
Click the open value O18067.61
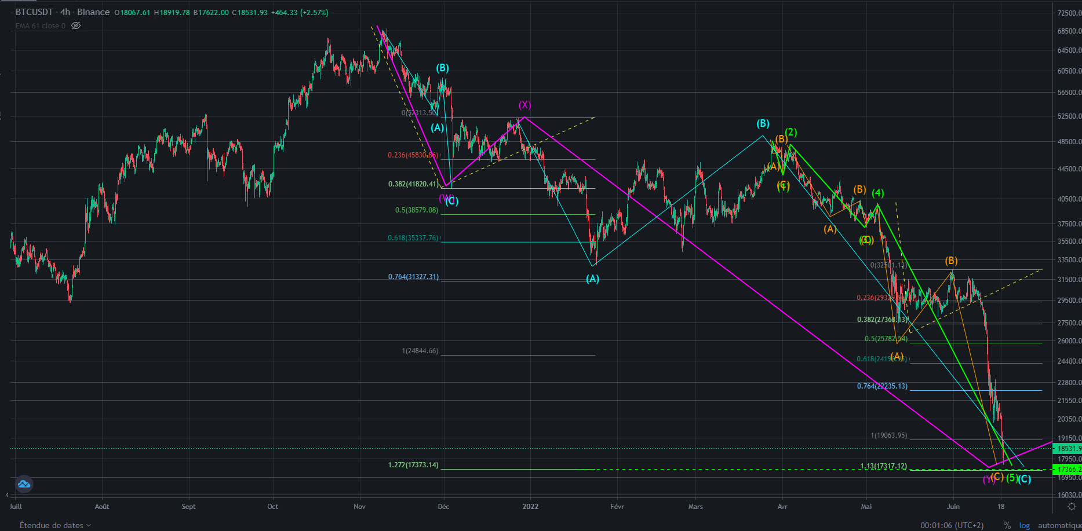(x=133, y=13)
